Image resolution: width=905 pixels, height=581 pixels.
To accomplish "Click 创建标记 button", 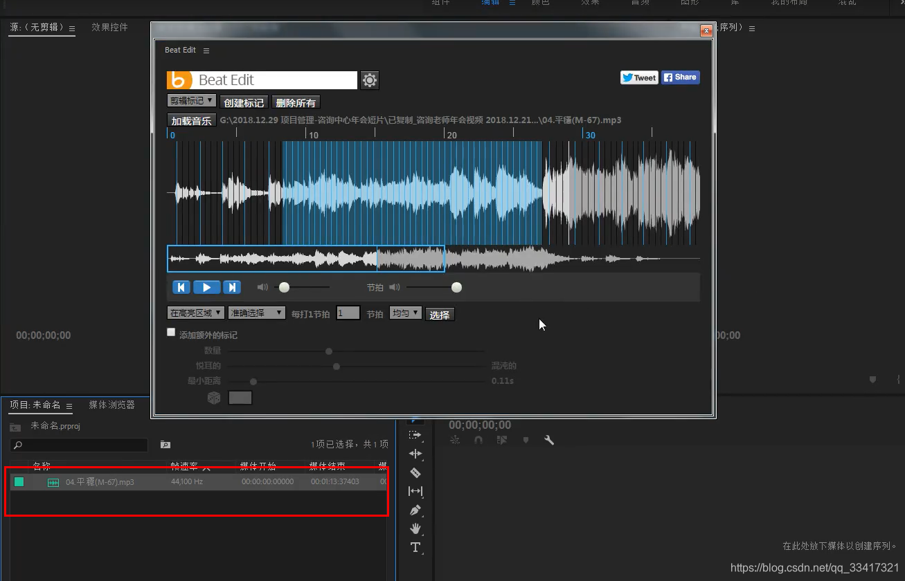I will 244,102.
